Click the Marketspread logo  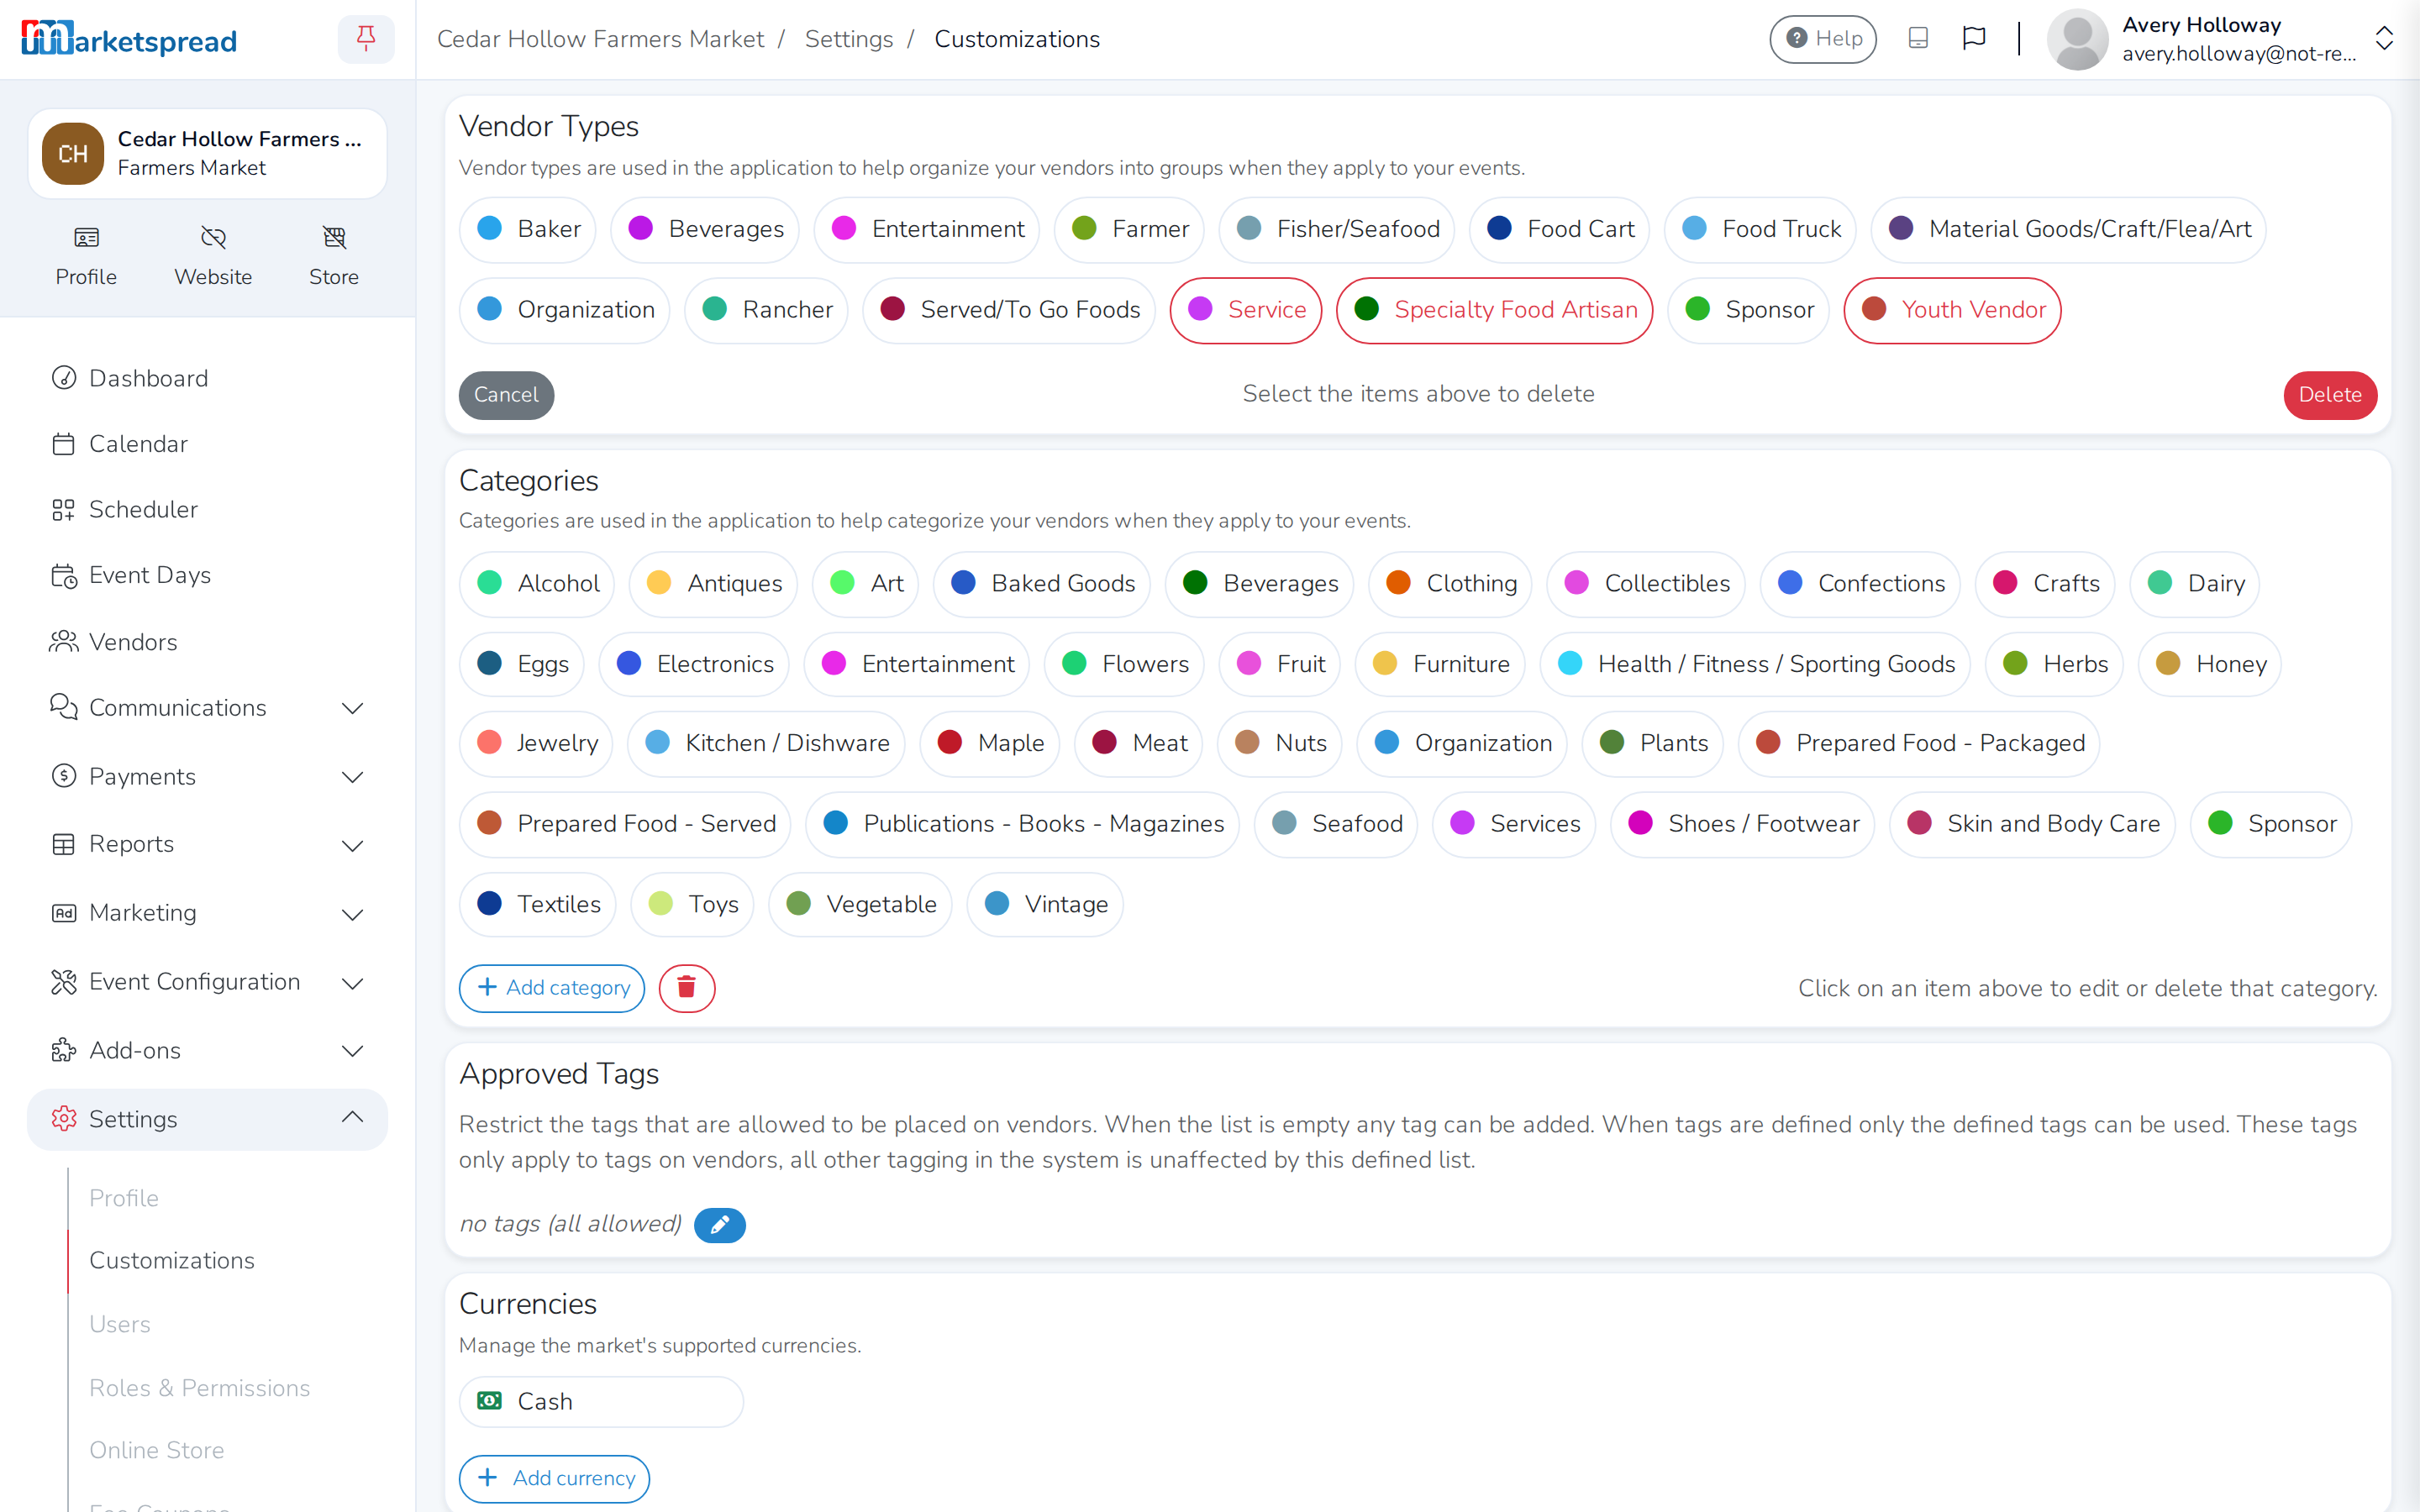(129, 39)
